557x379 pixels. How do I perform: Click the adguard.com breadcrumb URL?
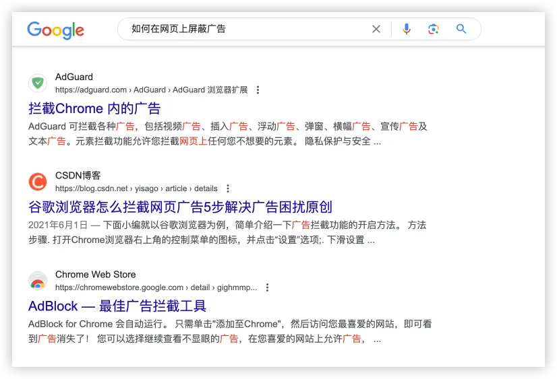pos(151,90)
